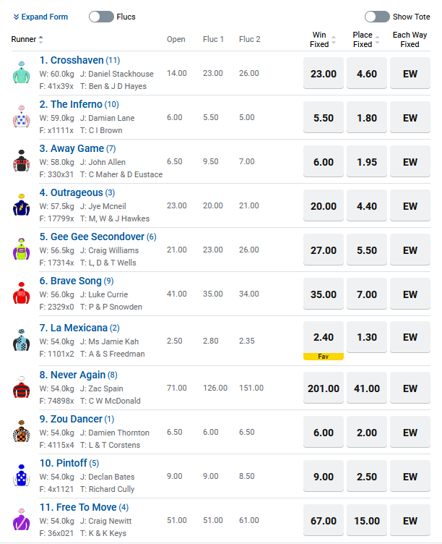The image size is (442, 544).
Task: Select Never Again place odds 41.00
Action: click(367, 388)
